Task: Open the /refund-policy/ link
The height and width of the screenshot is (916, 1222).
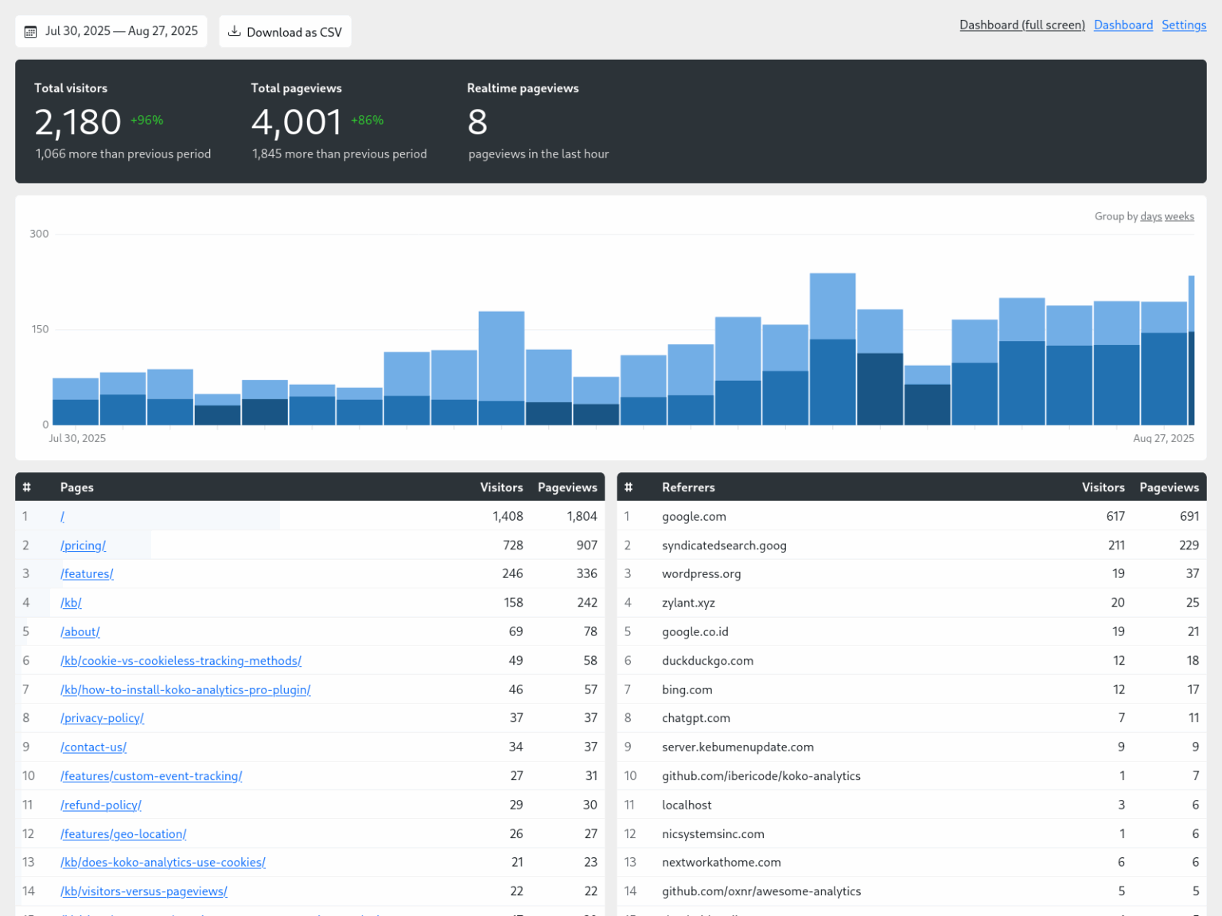Action: [x=100, y=805]
